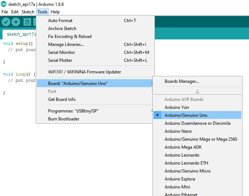Close the Tools menu via its label
Viewport: 249px width, 196px height.
click(42, 12)
